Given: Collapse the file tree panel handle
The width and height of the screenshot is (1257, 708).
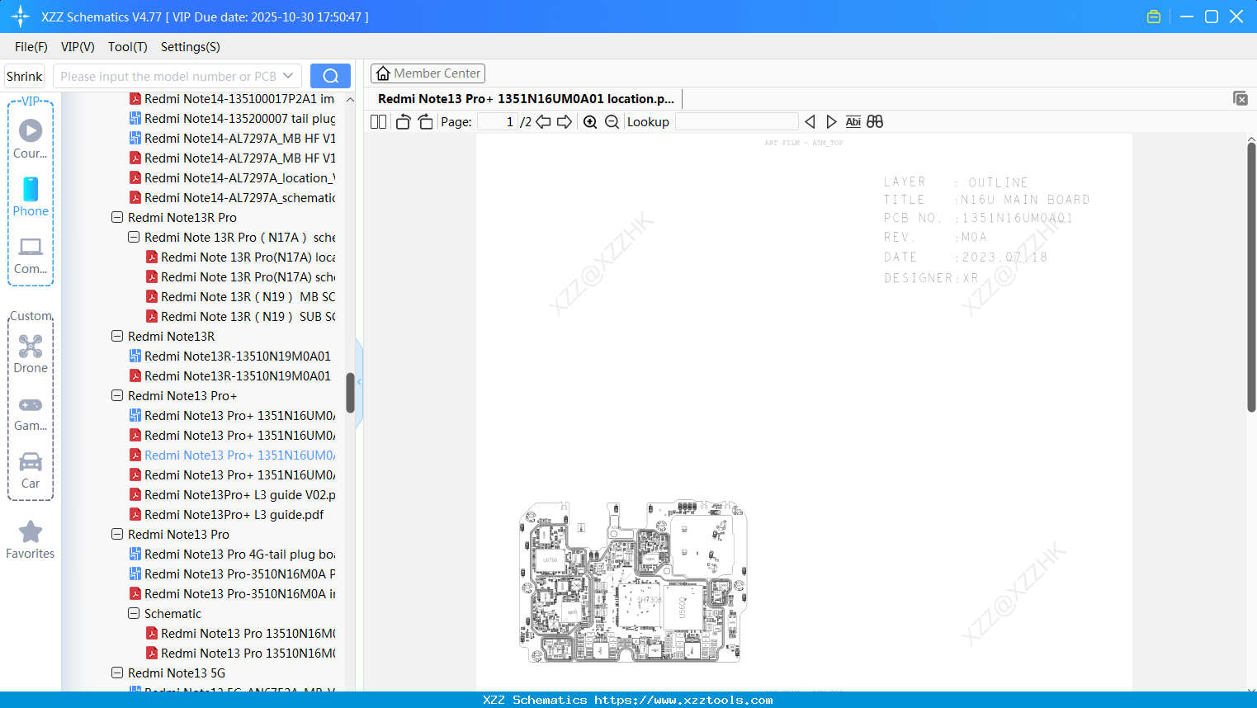Looking at the screenshot, I should 359,382.
